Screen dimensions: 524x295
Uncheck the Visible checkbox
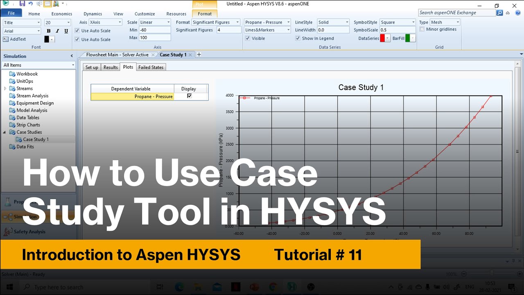point(248,39)
